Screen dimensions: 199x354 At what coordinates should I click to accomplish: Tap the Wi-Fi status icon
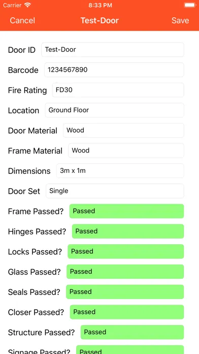[x=27, y=5]
